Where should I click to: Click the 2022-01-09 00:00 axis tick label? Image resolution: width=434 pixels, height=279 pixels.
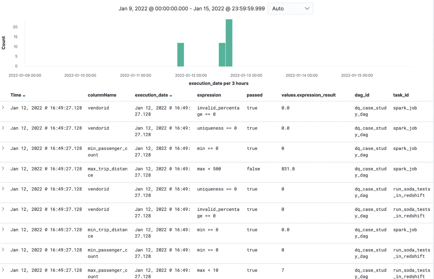click(25, 75)
